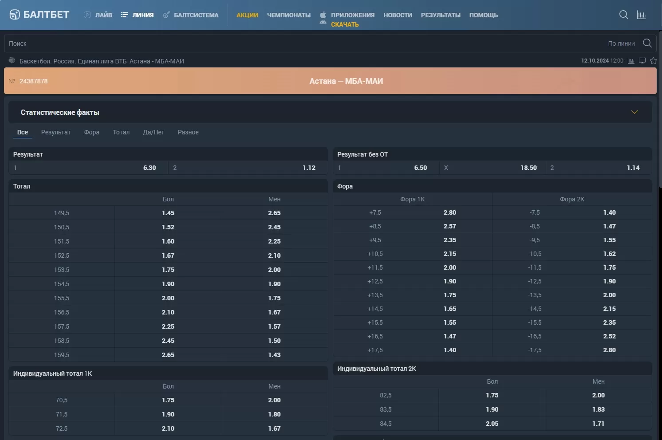Click the Балтбет logo icon
Screen dimensions: 662x440
click(x=15, y=15)
